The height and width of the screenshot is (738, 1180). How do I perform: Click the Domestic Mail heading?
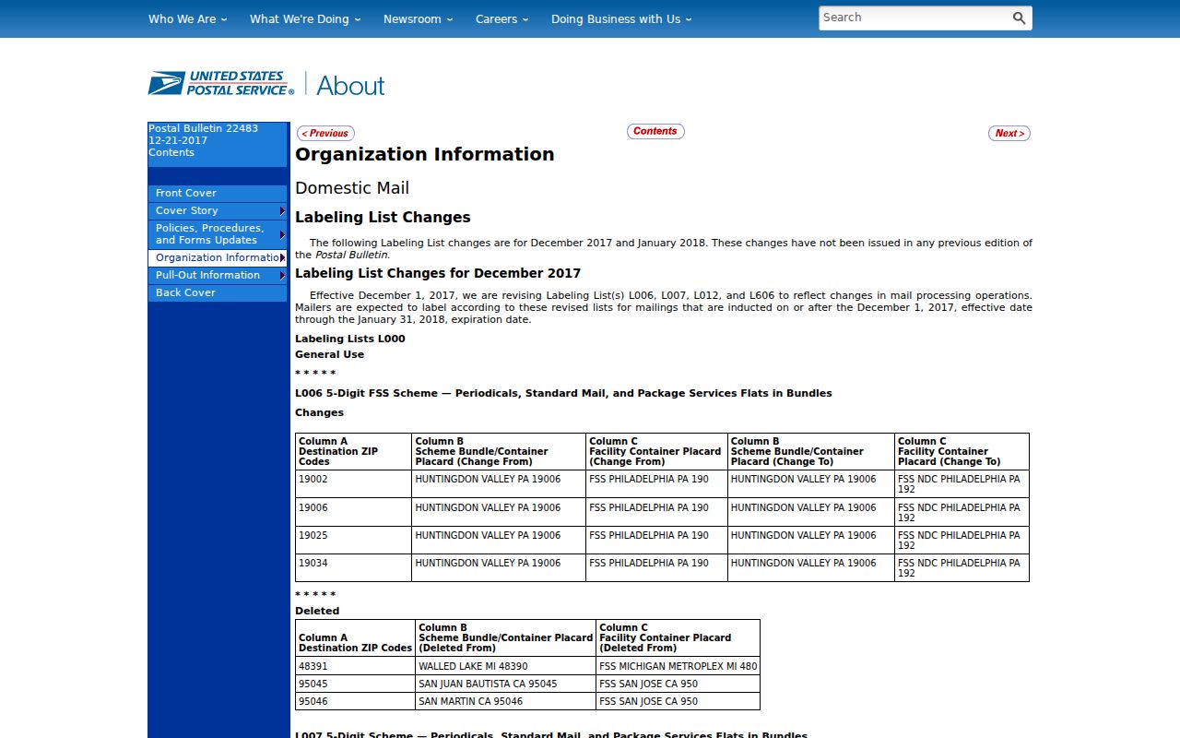click(x=352, y=188)
